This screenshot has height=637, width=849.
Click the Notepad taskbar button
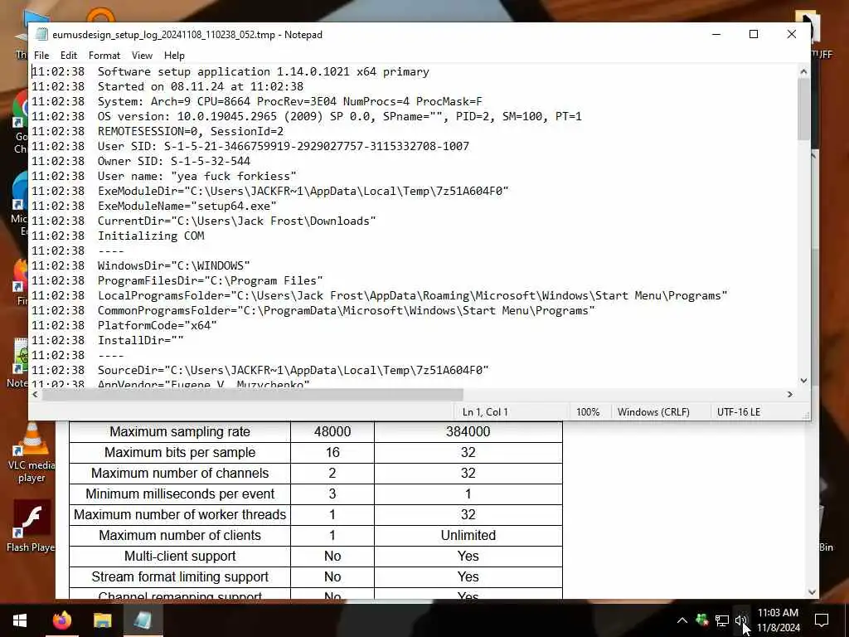pos(143,620)
